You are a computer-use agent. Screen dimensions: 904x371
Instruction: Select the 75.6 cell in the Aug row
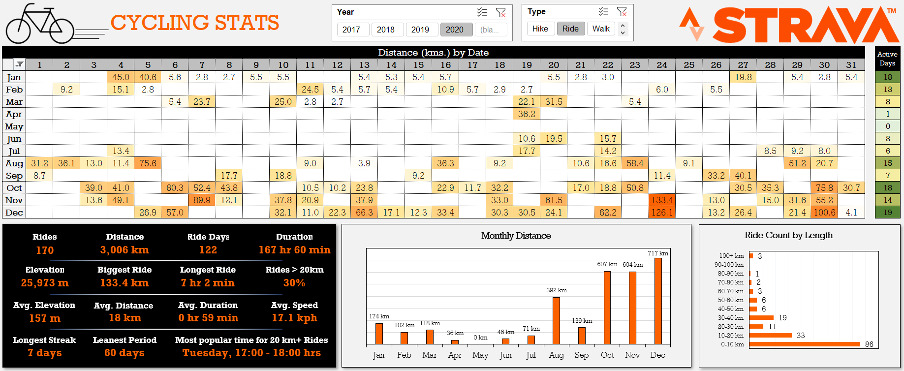tap(148, 163)
